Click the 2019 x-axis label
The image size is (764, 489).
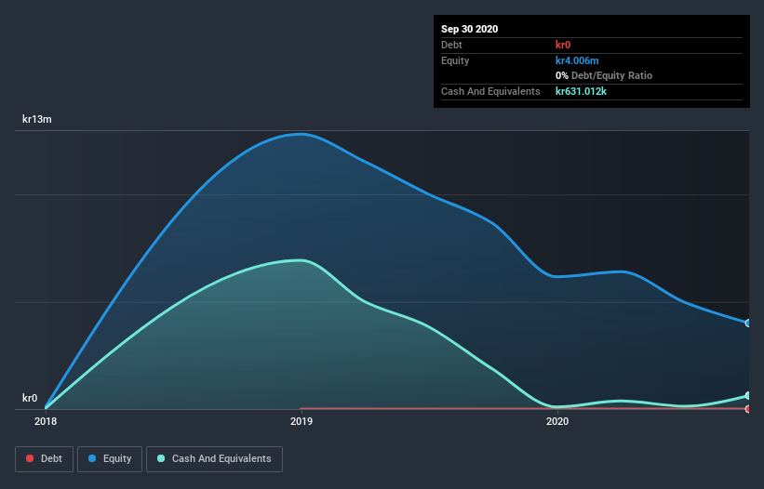[x=302, y=421]
